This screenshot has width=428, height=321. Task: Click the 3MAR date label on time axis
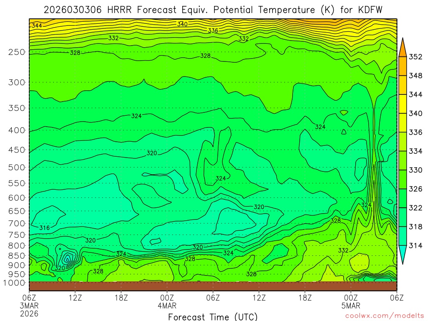pos(29,306)
